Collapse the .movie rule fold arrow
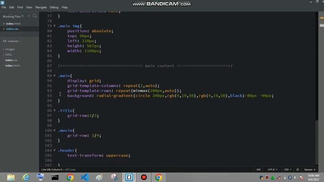Viewport: 324px width, 182px height. (x=55, y=130)
